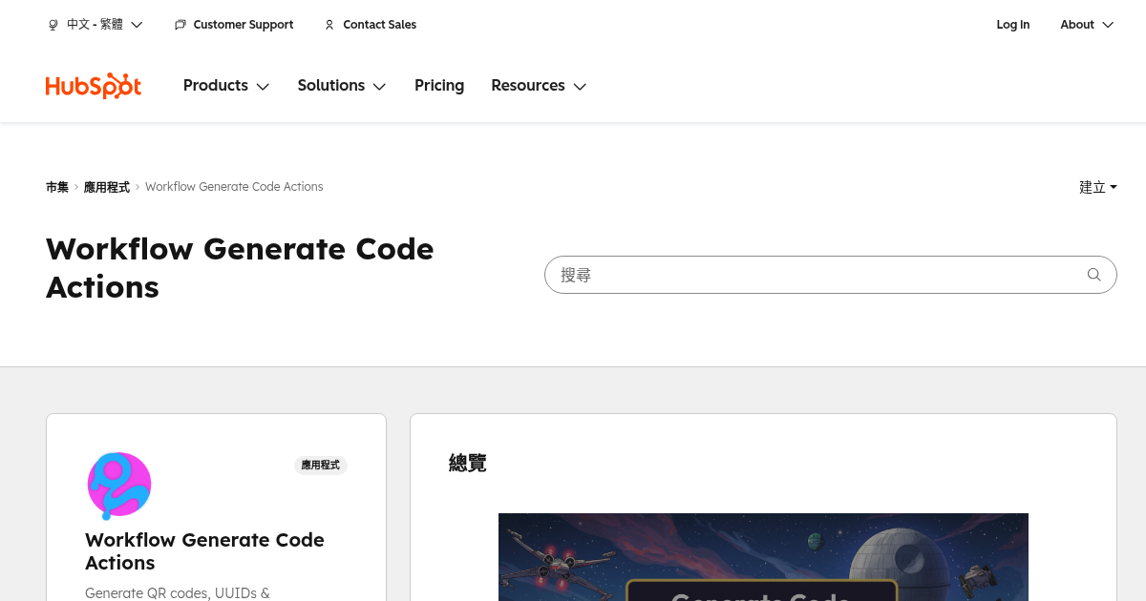Click the Workflow Generate Code Actions app logo
Image resolution: width=1146 pixels, height=601 pixels.
point(119,486)
